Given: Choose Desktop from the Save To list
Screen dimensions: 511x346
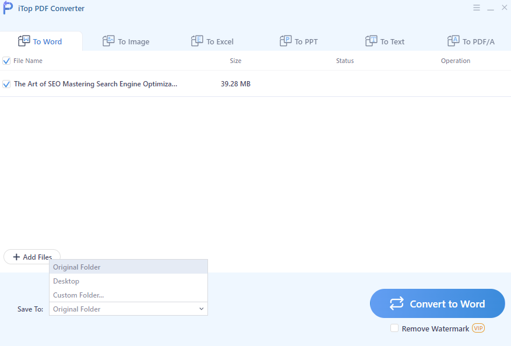Looking at the screenshot, I should 128,281.
